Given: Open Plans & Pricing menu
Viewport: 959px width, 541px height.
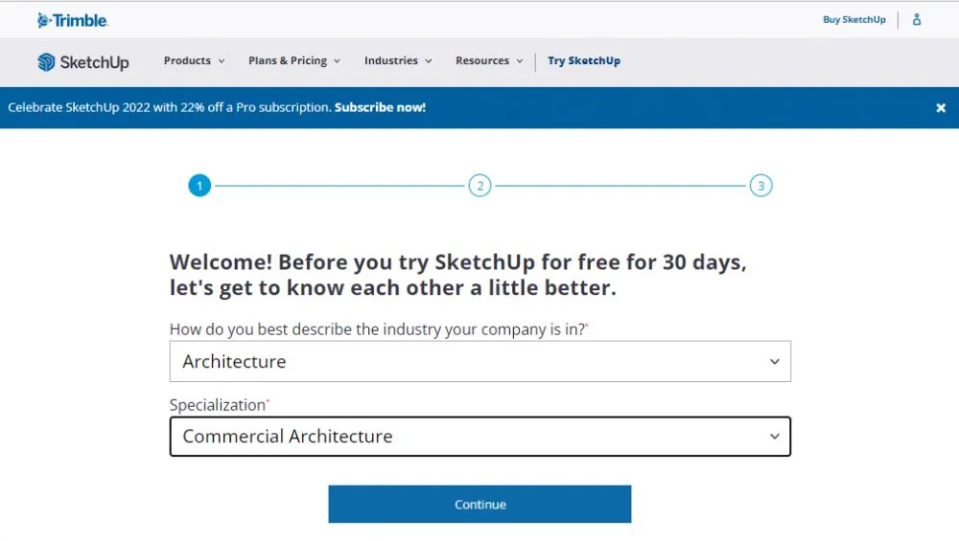Looking at the screenshot, I should 293,61.
